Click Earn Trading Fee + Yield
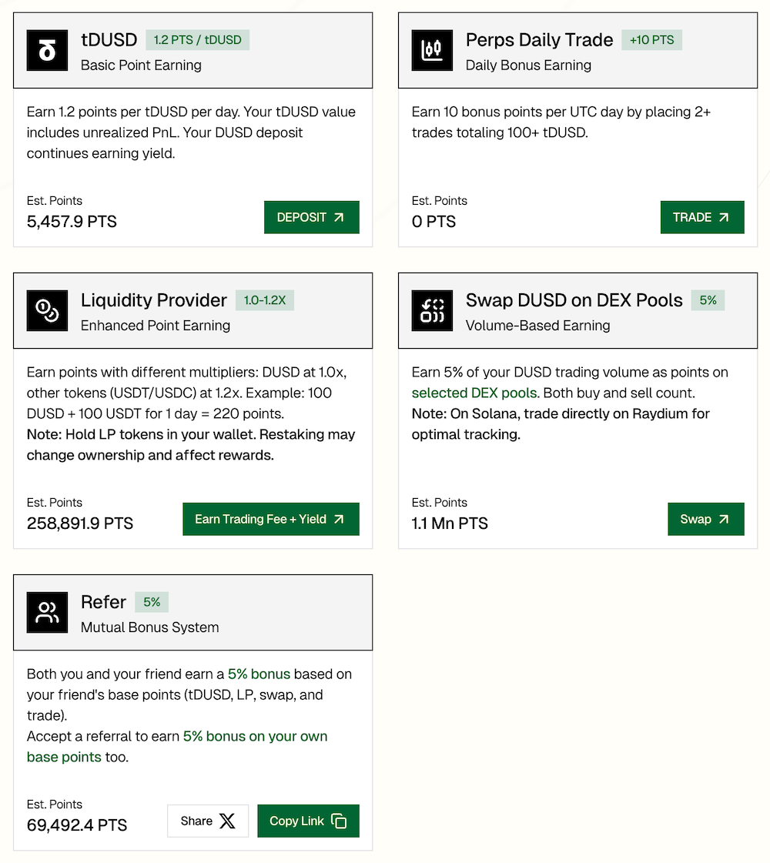 (270, 518)
